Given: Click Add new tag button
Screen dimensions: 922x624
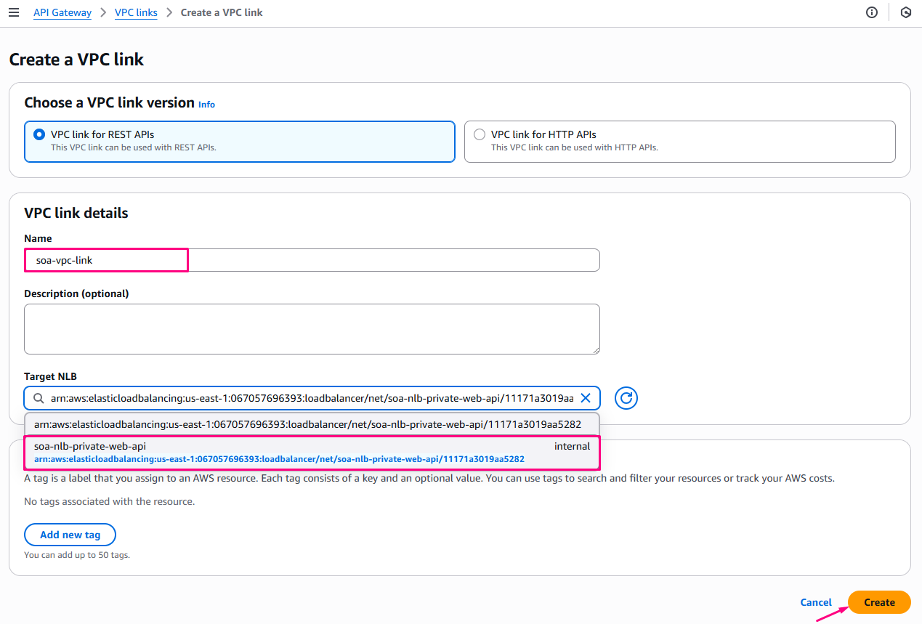Looking at the screenshot, I should coord(70,535).
